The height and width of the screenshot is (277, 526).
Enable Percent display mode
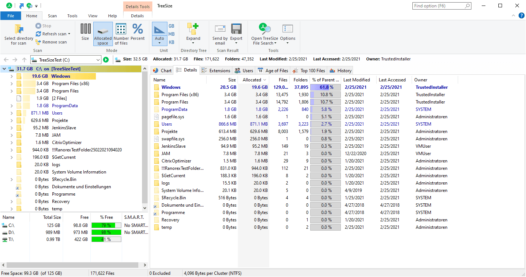coord(138,29)
